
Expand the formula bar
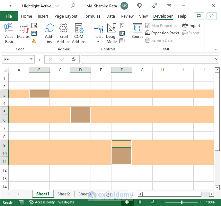click(x=216, y=59)
